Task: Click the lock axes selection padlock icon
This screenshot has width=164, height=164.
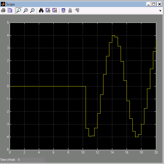Action: point(70,11)
